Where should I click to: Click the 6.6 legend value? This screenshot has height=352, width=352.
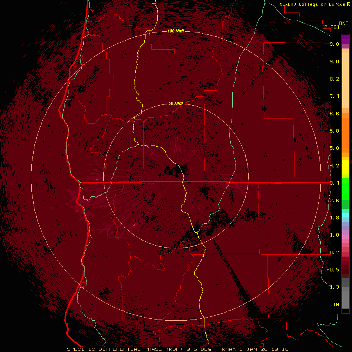[x=334, y=113]
